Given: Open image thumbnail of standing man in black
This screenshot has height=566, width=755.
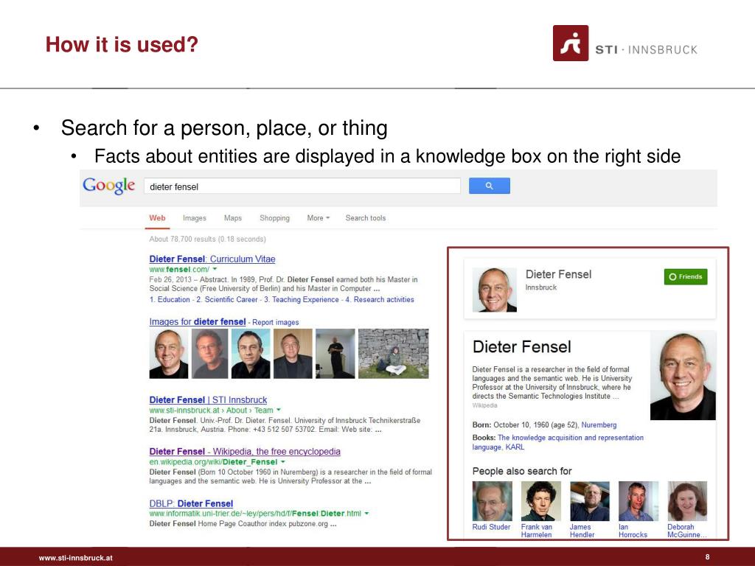Looking at the screenshot, I should coord(335,354).
